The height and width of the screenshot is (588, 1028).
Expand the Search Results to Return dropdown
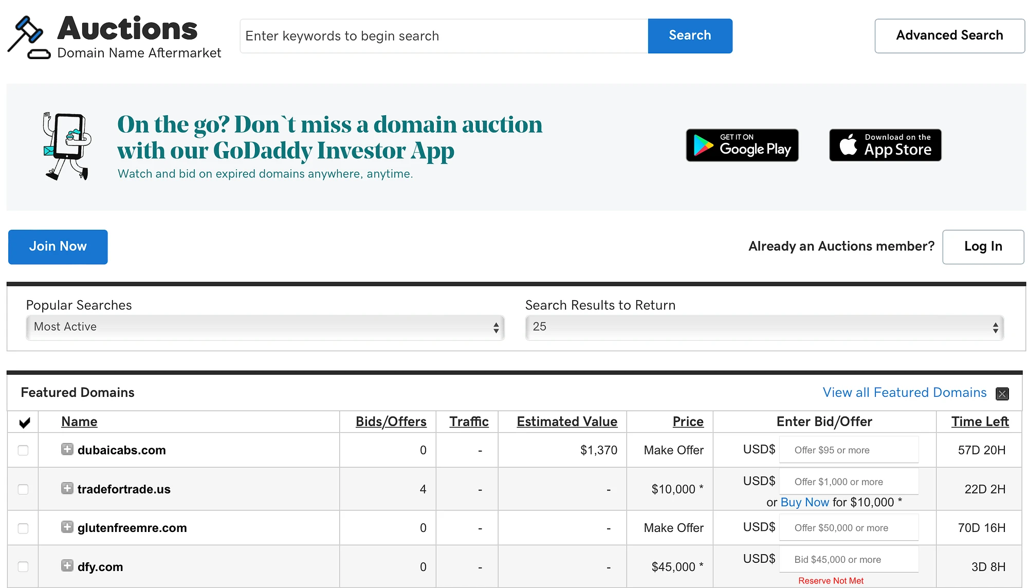coord(766,327)
